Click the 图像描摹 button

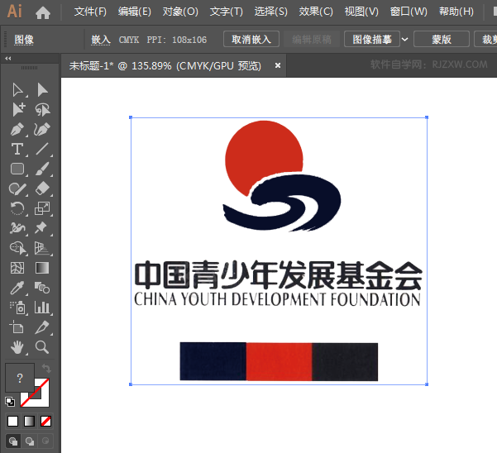372,39
